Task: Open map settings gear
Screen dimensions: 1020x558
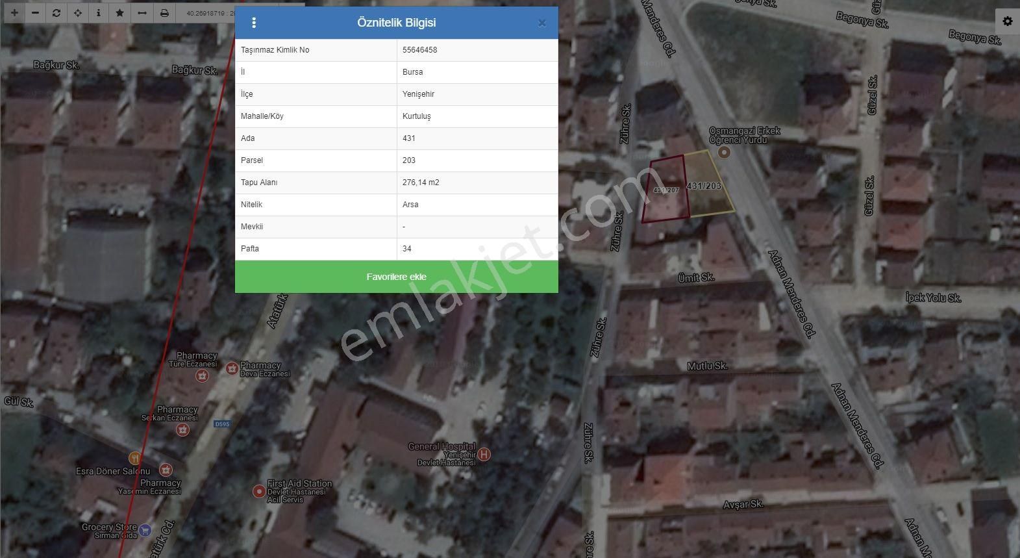Action: click(1007, 21)
